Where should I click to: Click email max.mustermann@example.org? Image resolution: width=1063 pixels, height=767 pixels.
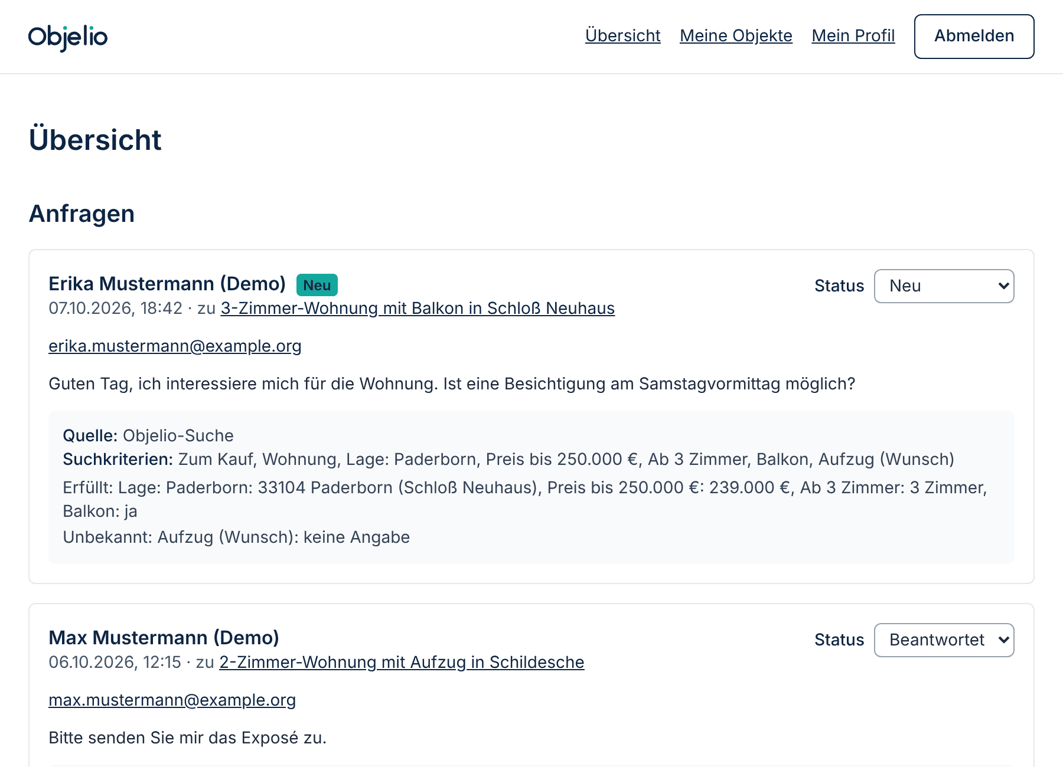(x=172, y=700)
